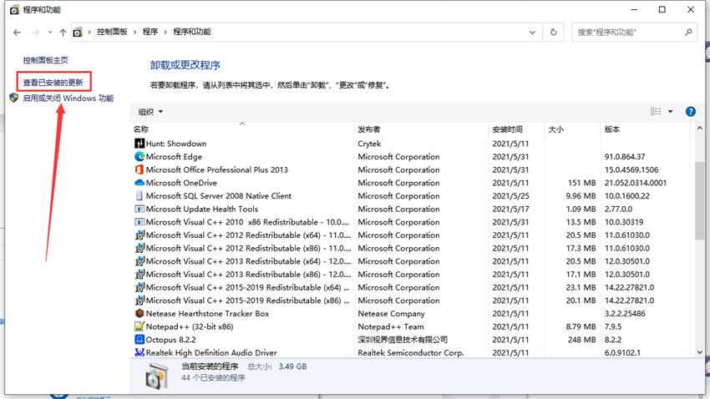710x399 pixels.
Task: Select Microsoft SQL Server 2008 Native Client name
Action: click(x=219, y=196)
